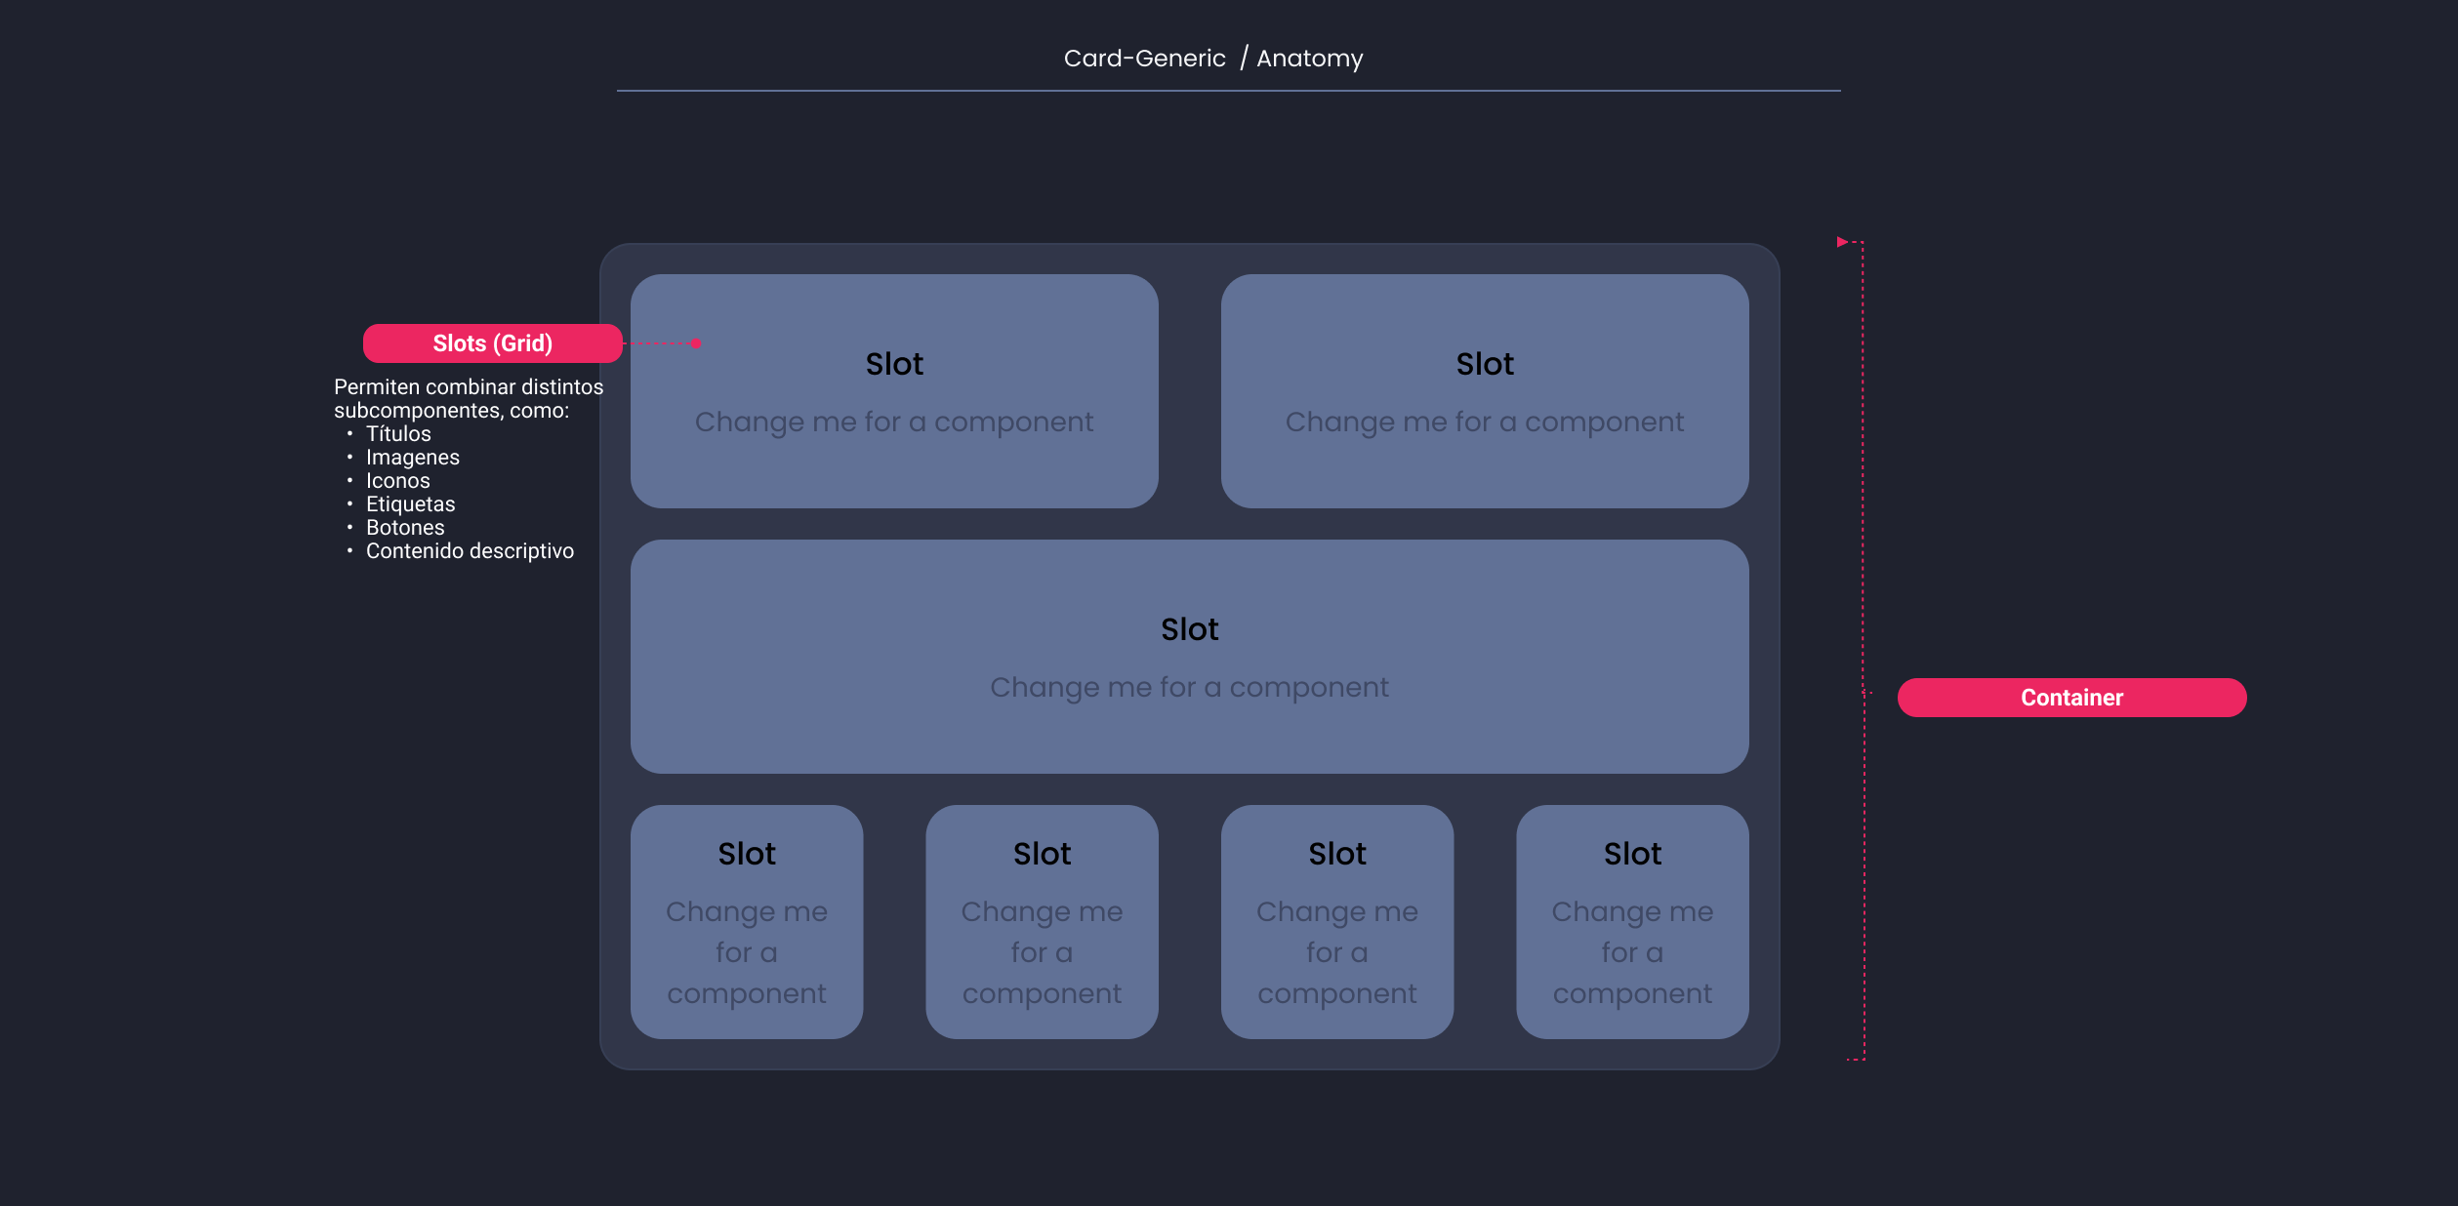Image resolution: width=2458 pixels, height=1206 pixels.
Task: Select the wide middle Slot card
Action: pyautogui.click(x=1190, y=657)
